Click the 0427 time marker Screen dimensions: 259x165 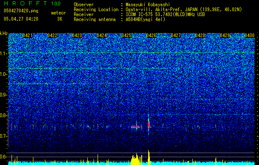coord(176,35)
